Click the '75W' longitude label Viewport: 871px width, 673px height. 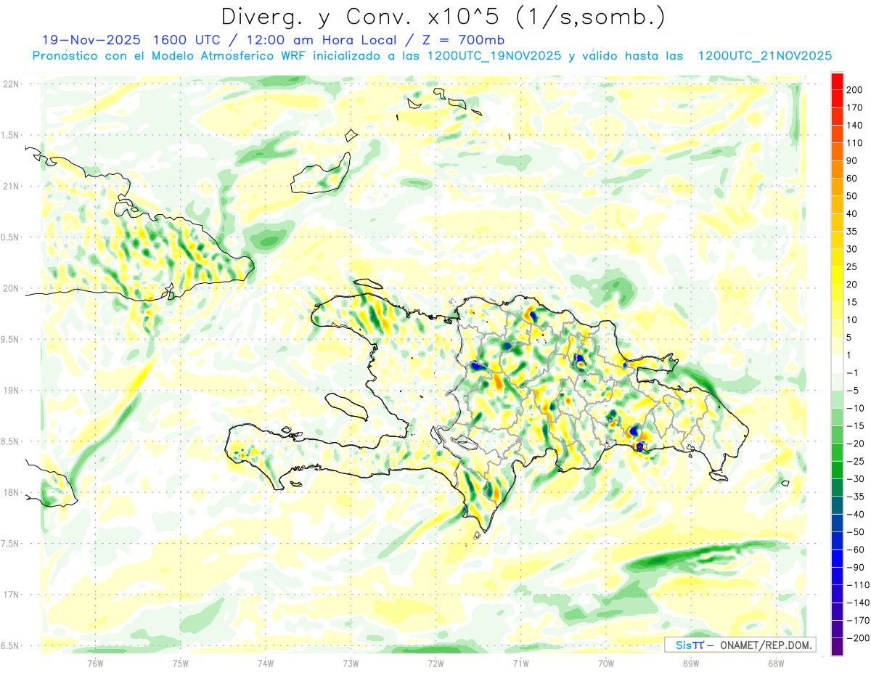click(x=181, y=663)
